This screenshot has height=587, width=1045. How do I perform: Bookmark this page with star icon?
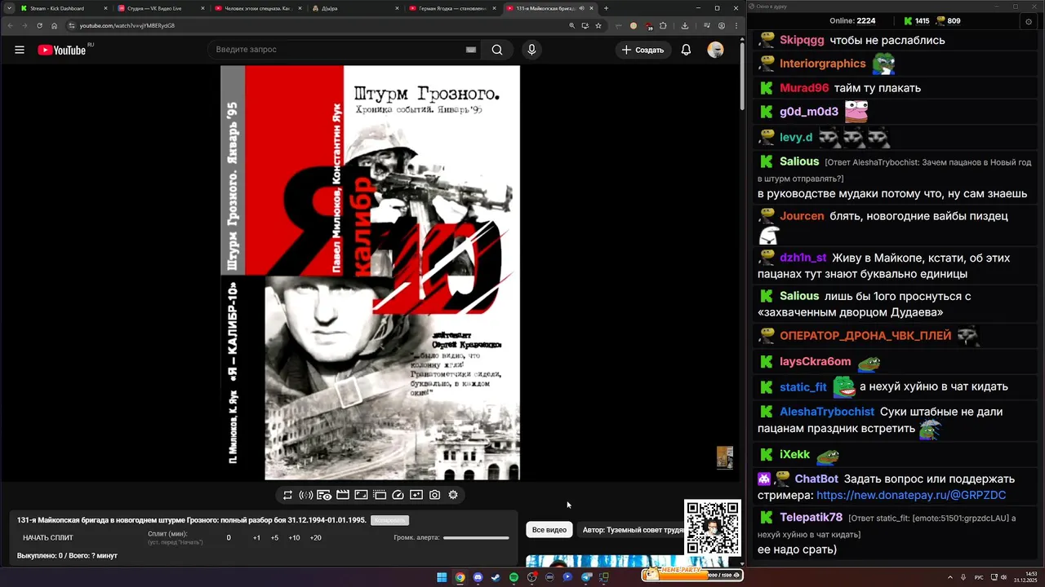tap(598, 25)
